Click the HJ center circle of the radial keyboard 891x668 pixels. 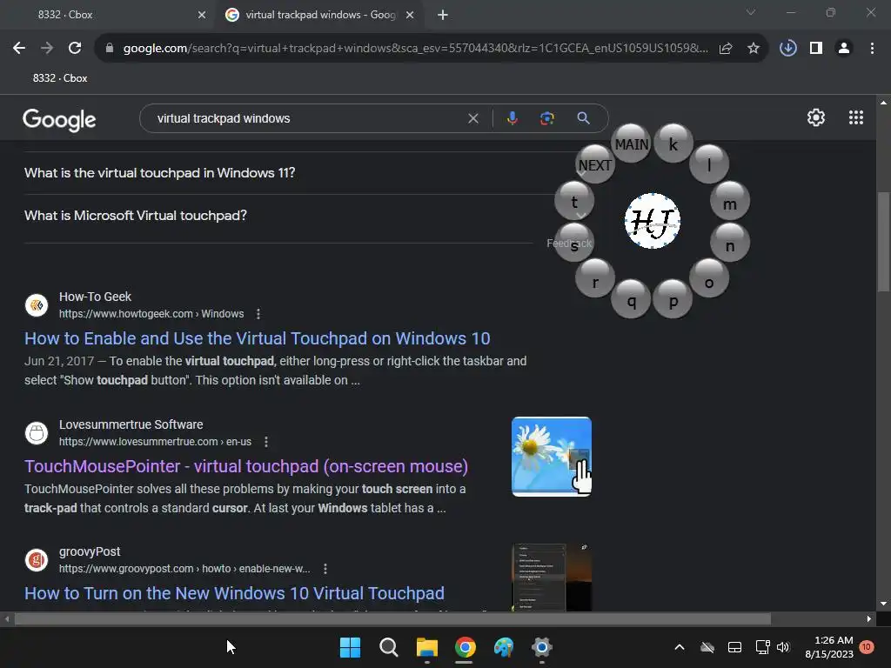click(x=653, y=221)
